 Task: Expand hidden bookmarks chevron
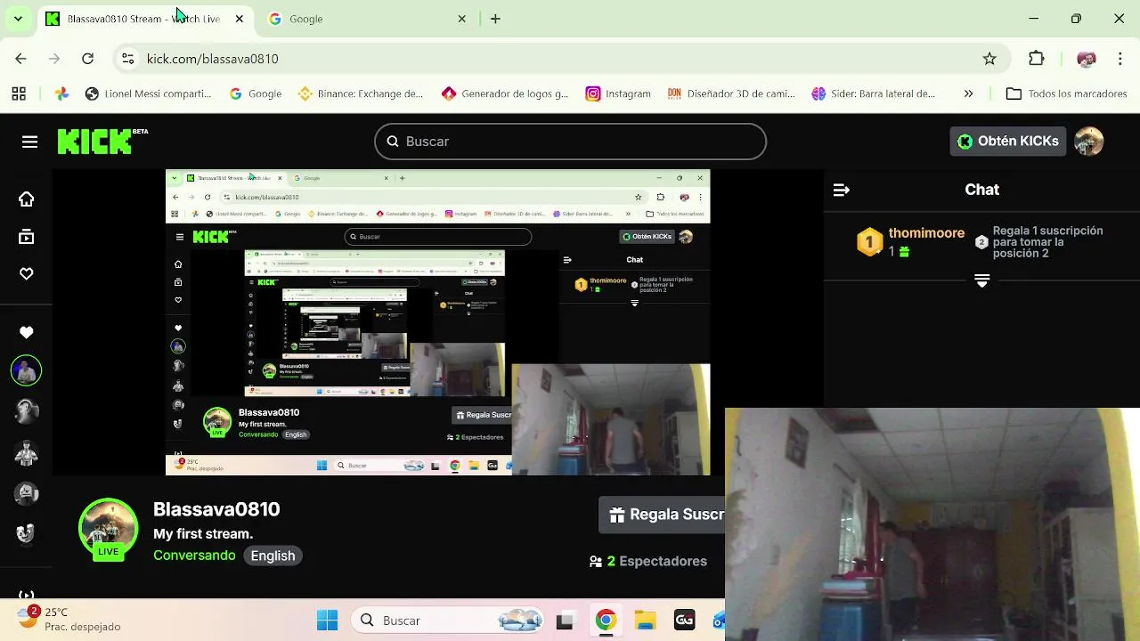(968, 93)
